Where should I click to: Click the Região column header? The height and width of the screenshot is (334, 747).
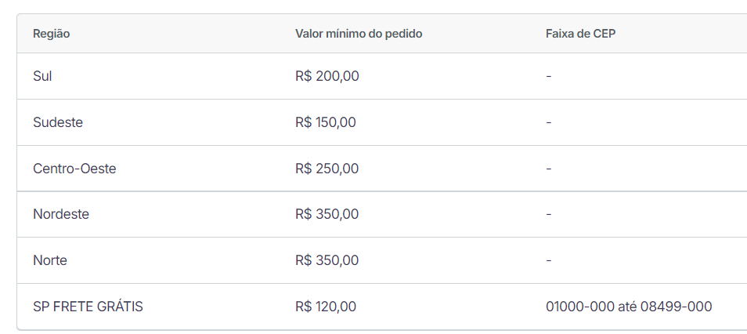[x=52, y=34]
